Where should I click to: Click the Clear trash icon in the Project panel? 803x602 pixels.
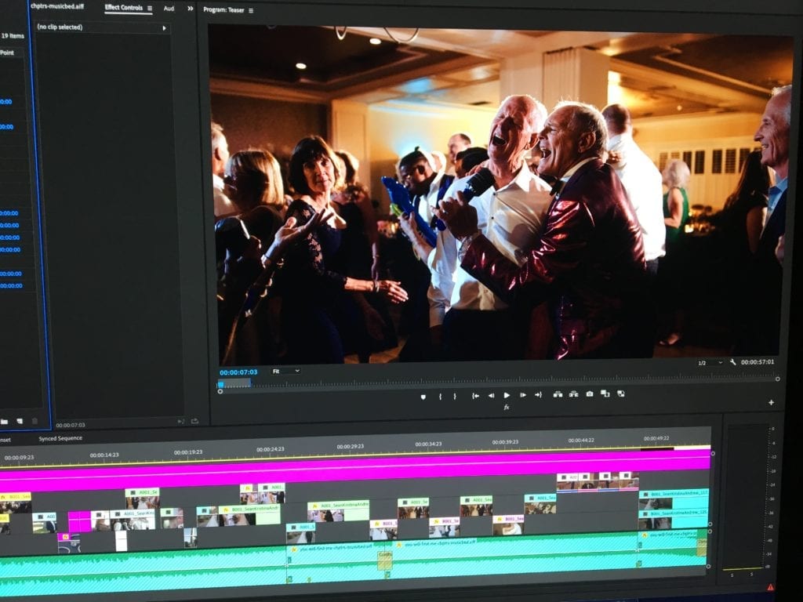coord(35,421)
